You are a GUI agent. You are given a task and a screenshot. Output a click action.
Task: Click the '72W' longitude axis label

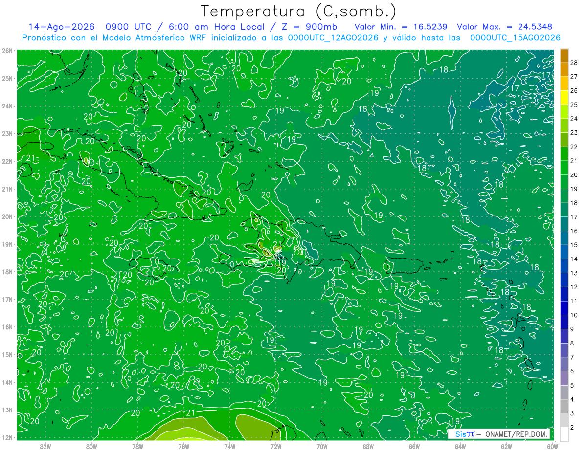point(276,446)
